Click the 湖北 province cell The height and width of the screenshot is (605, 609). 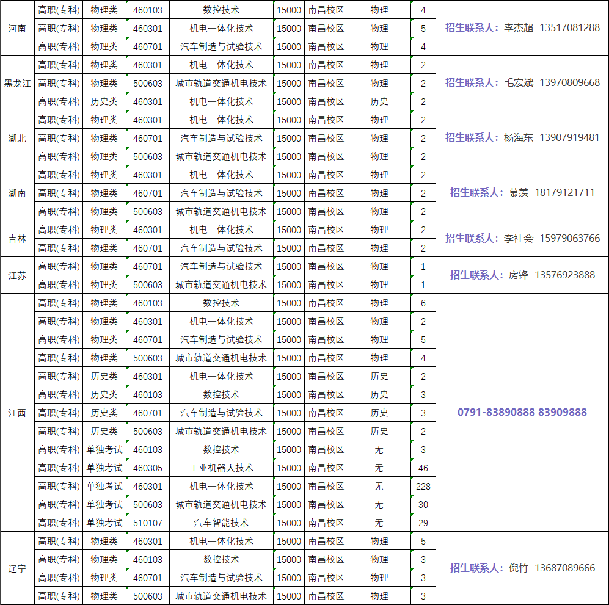tap(17, 139)
